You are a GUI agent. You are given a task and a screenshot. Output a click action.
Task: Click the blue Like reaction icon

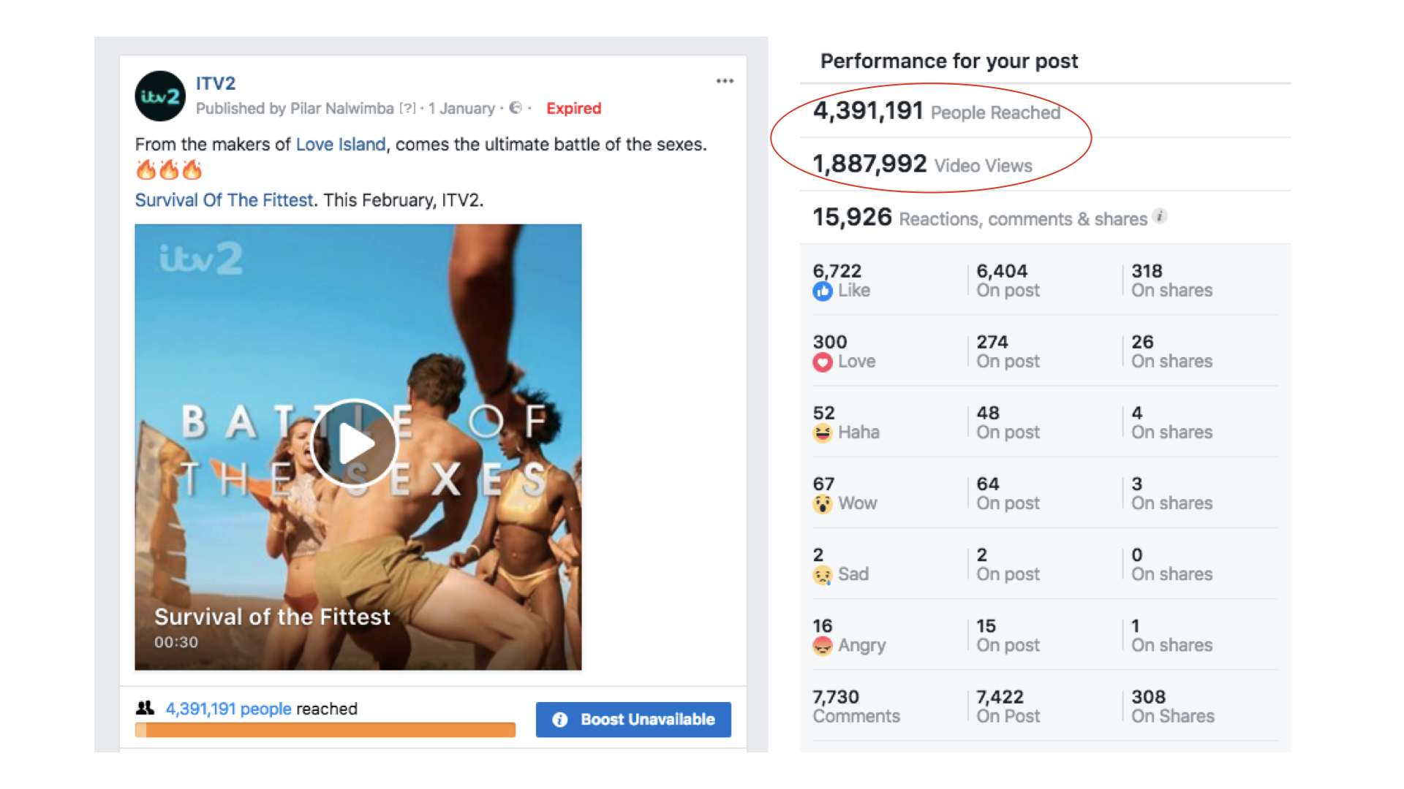(823, 291)
